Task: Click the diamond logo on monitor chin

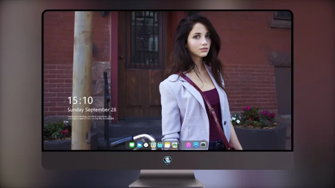Action: (167, 160)
